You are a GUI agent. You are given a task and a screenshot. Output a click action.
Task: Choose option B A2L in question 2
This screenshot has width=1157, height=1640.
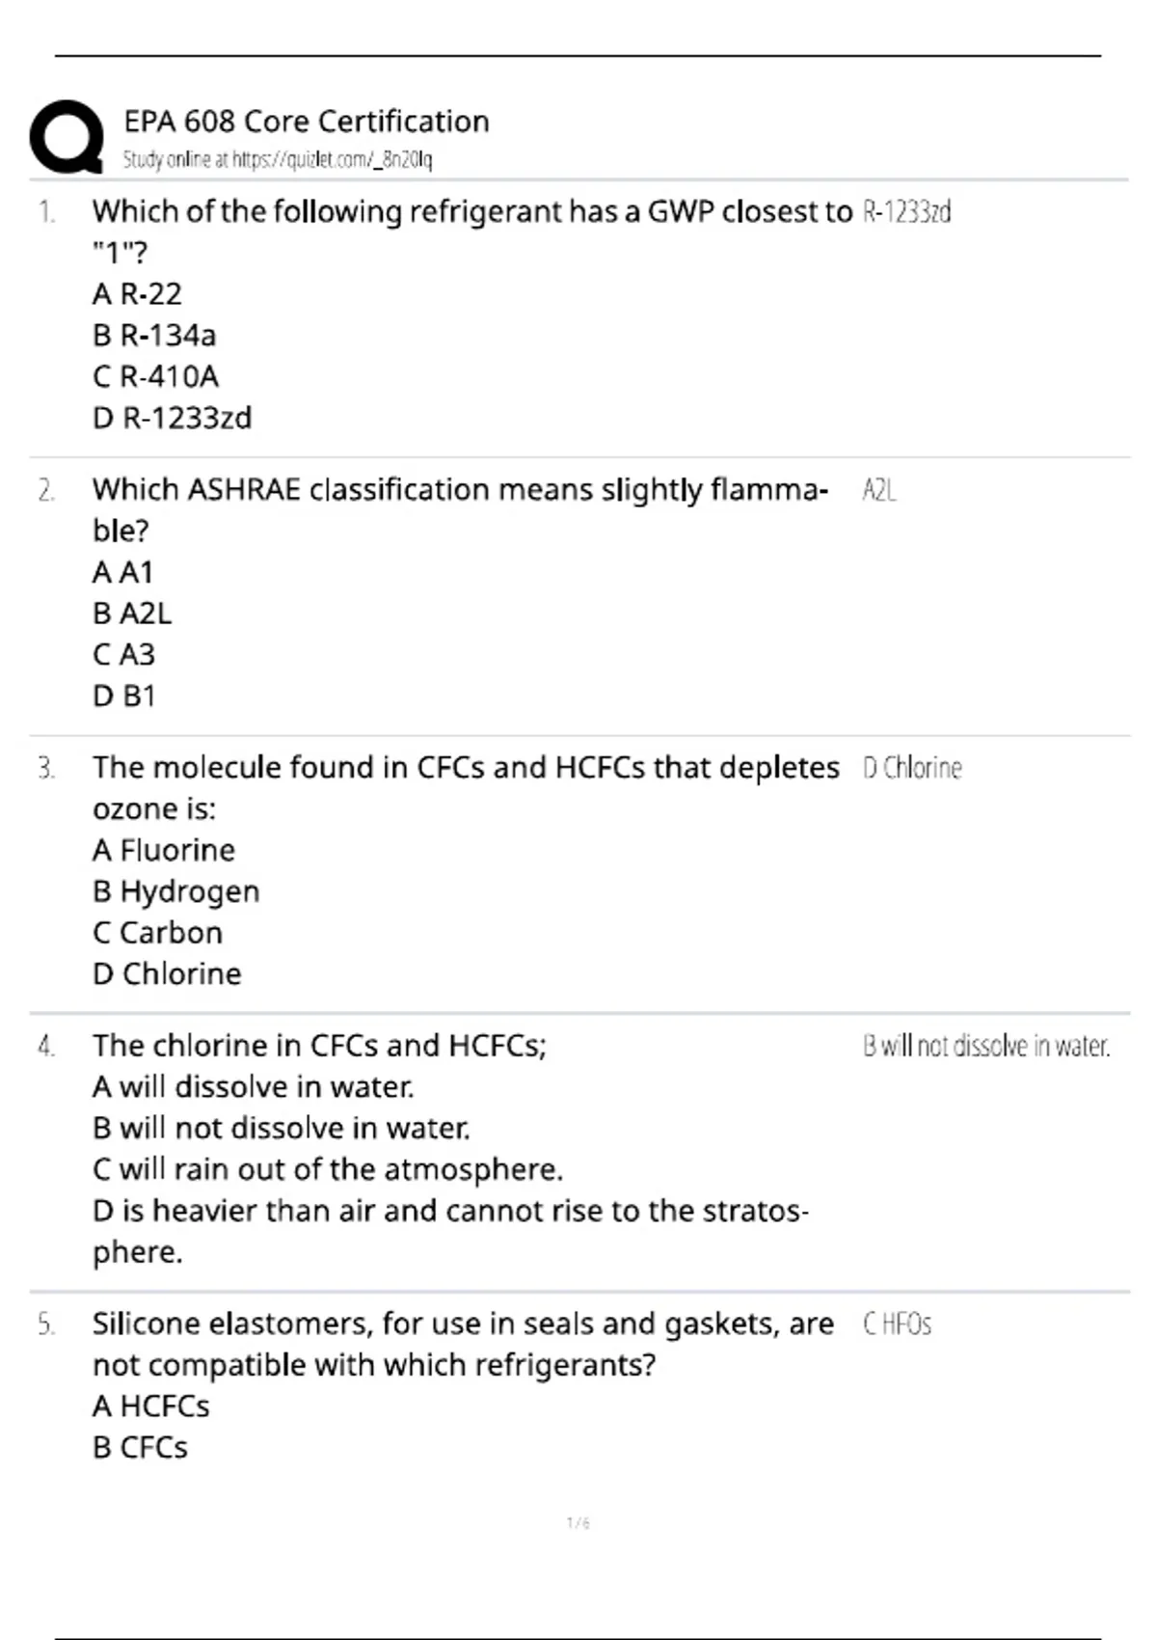[x=132, y=614]
